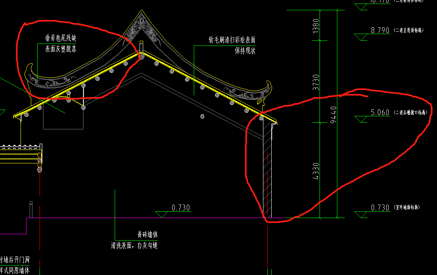This screenshot has height=275, width=437.
Task: Select the 表面灰塑脱落 annotation text
Action: point(61,49)
